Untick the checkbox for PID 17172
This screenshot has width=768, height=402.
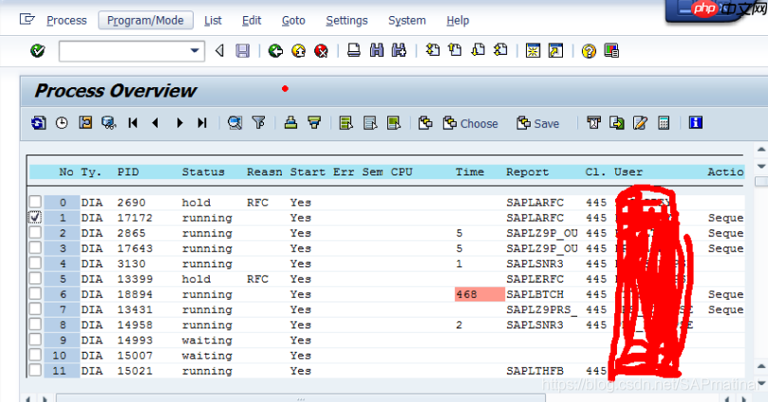point(35,217)
